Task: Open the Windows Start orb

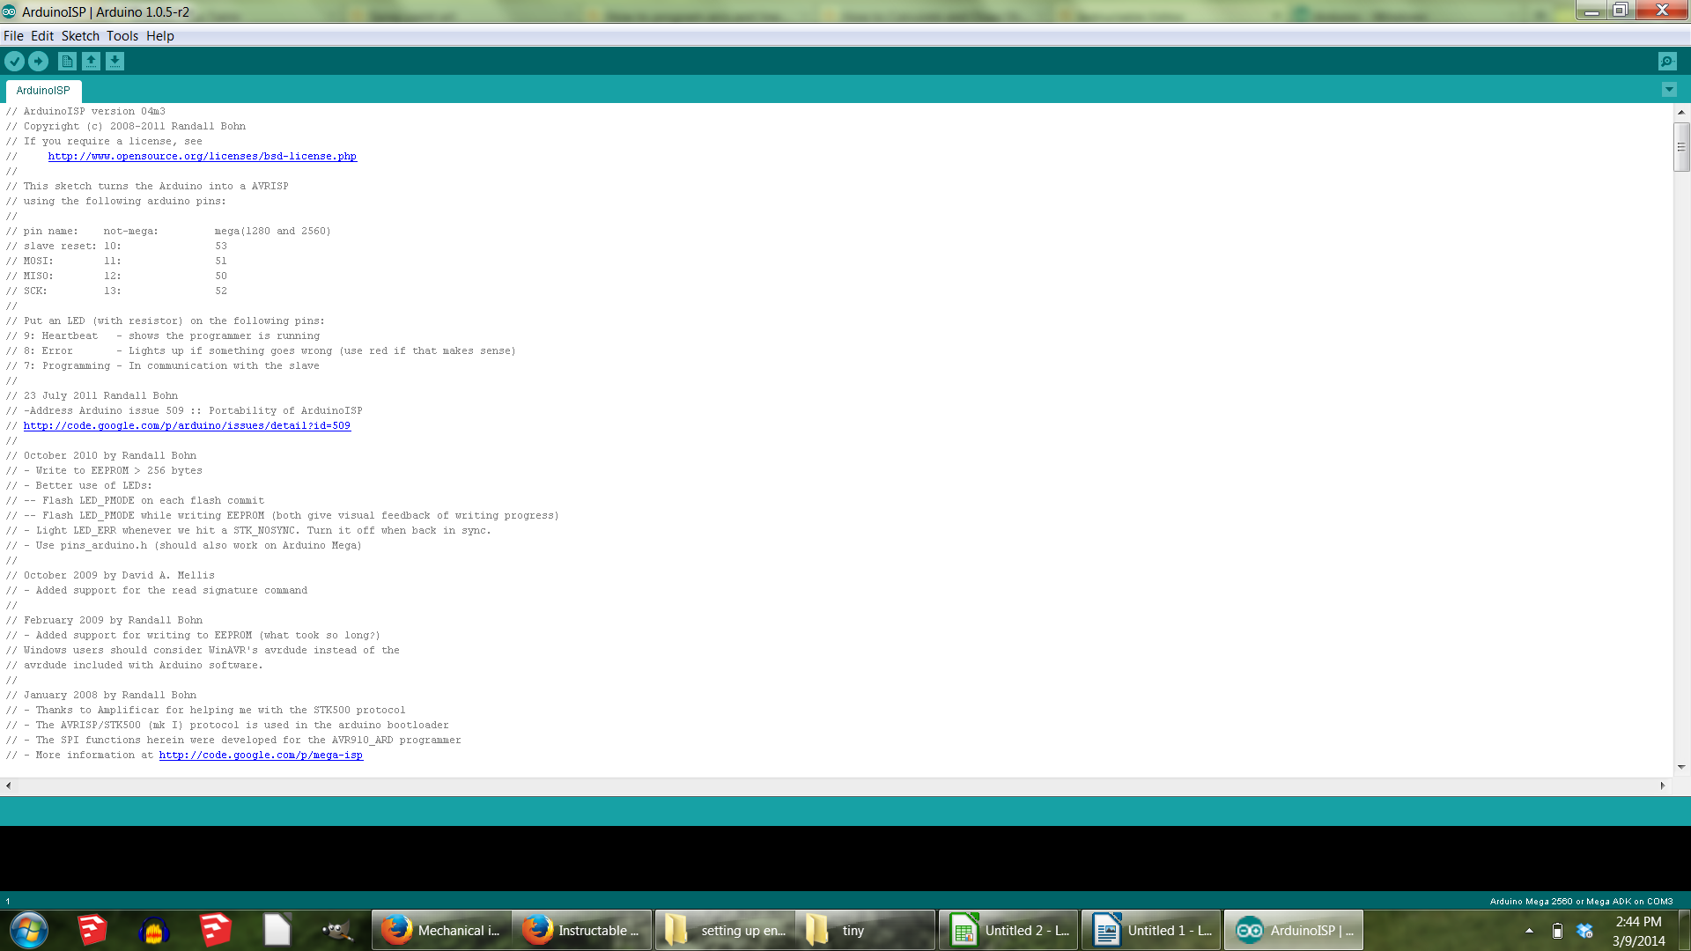Action: point(28,930)
